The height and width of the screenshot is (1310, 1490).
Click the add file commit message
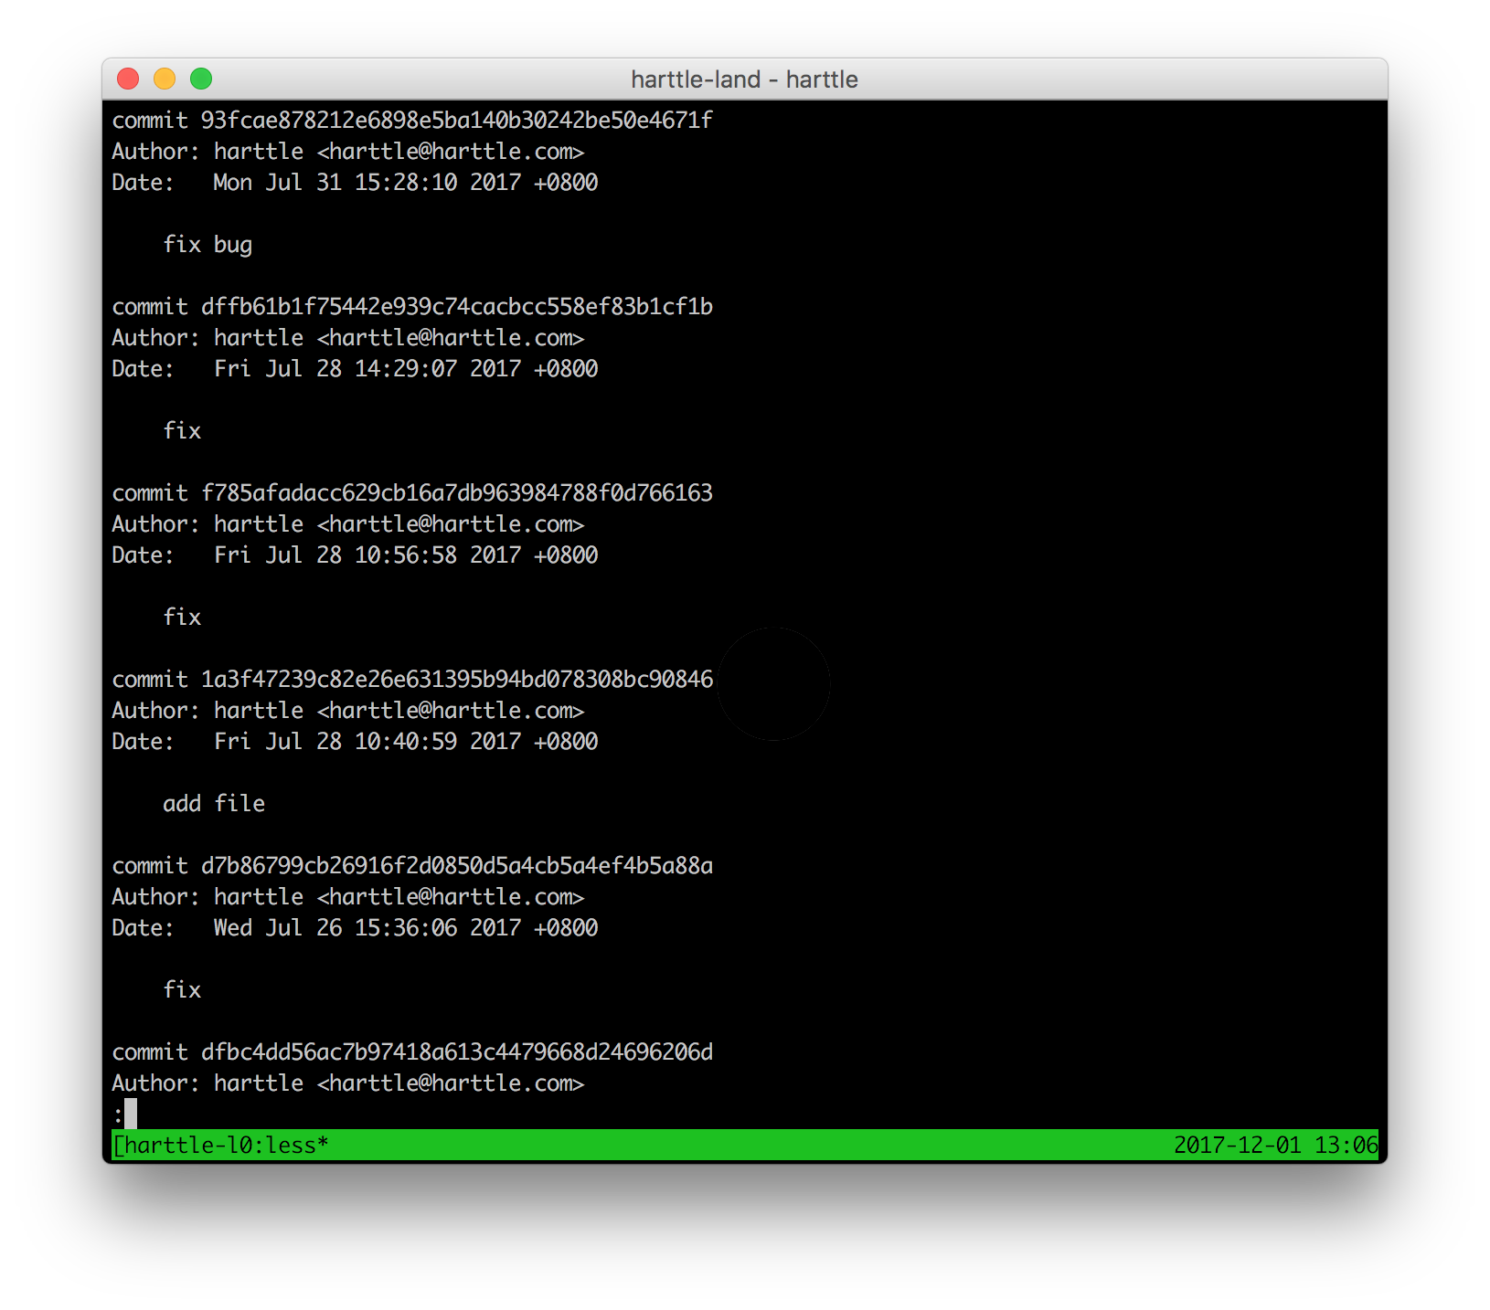pyautogui.click(x=214, y=803)
